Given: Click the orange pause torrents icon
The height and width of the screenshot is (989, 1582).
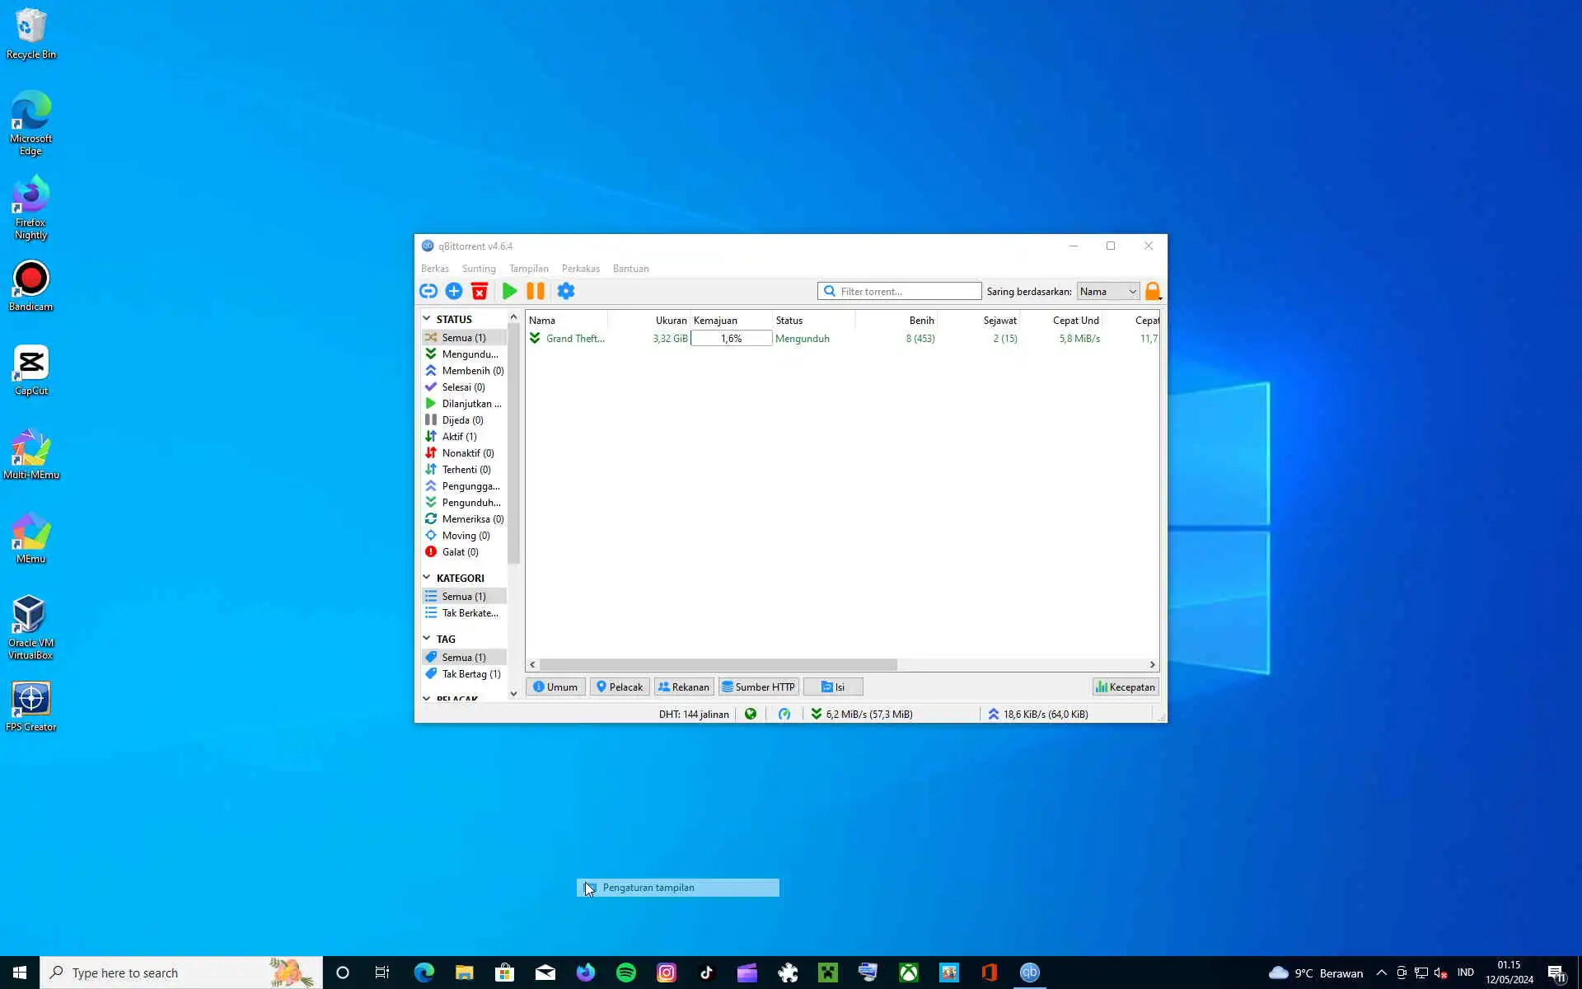Looking at the screenshot, I should (536, 291).
